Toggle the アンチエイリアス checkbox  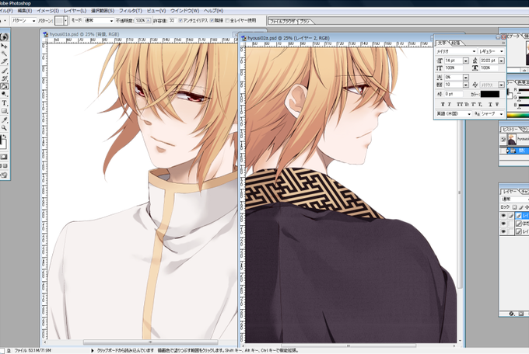180,20
